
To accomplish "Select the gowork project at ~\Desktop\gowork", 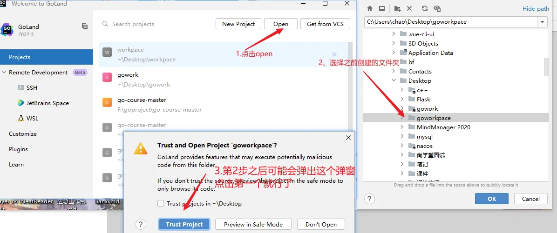I will [x=223, y=80].
